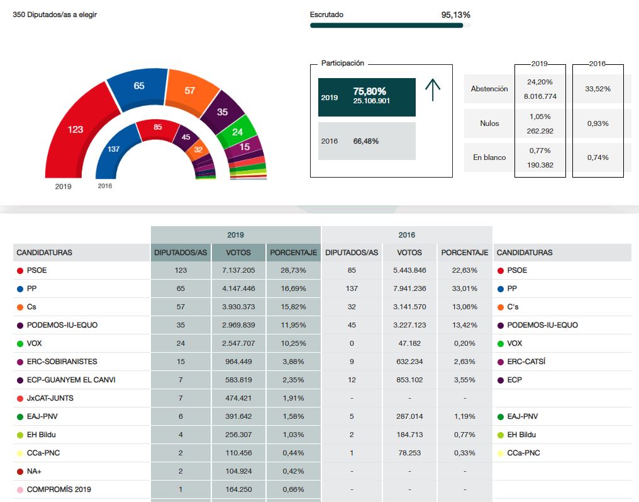Click the red PSOE party dot
Image resolution: width=639 pixels, height=502 pixels.
[x=20, y=270]
